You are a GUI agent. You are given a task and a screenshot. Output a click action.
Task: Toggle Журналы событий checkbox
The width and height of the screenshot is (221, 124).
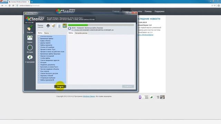pos(39,76)
